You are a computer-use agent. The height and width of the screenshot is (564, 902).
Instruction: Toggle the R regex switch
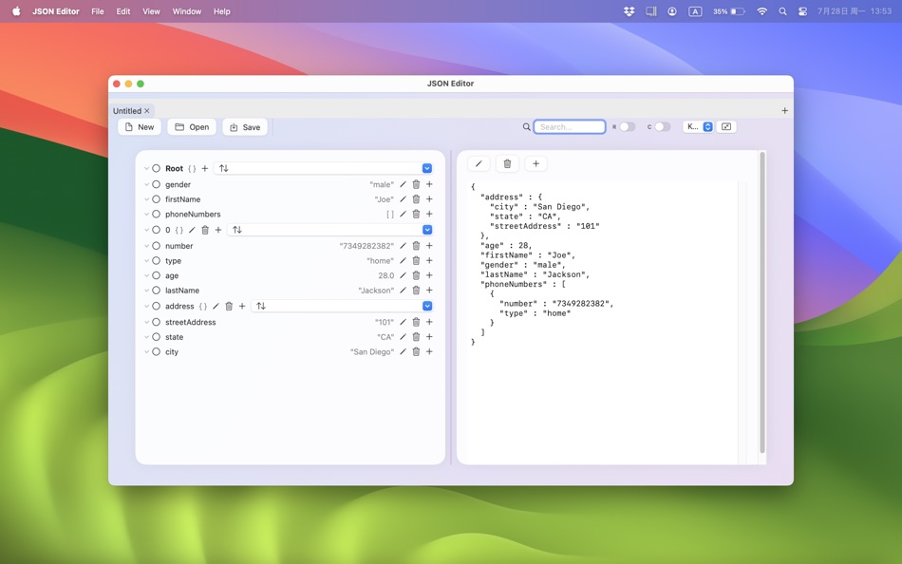tap(627, 126)
